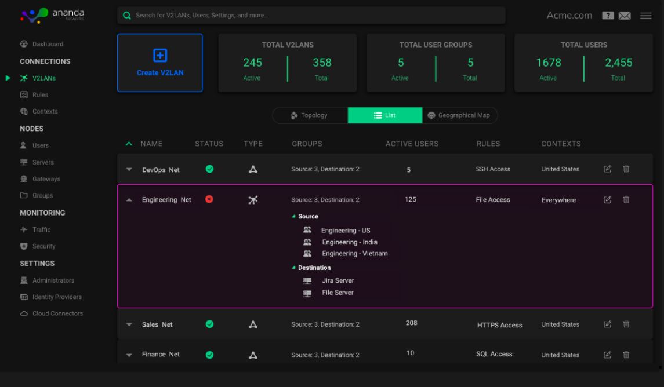This screenshot has width=664, height=387.
Task: Collapse the Engineering Net row
Action: click(129, 200)
